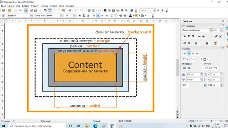Open the Вставка menu
Image resolution: width=228 pixels, height=128 pixels.
(x=25, y=6)
